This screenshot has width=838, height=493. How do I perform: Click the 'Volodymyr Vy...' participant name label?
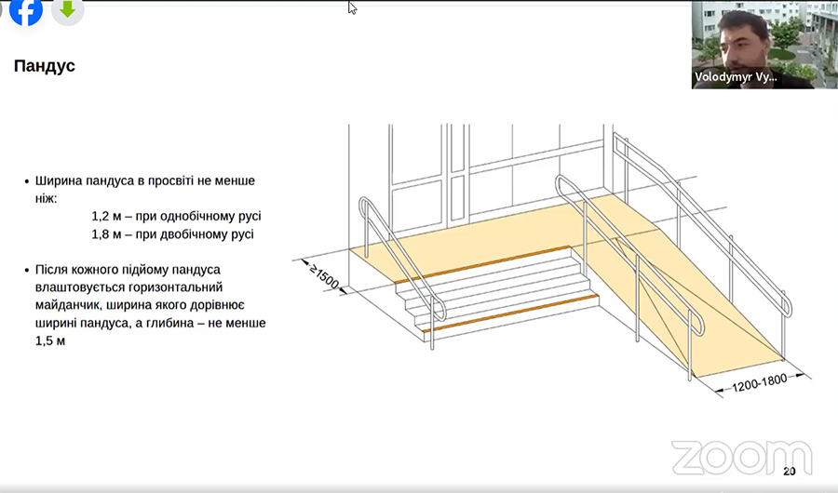tap(736, 77)
